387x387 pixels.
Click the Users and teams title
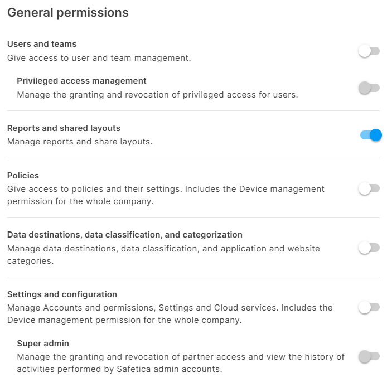(x=42, y=44)
